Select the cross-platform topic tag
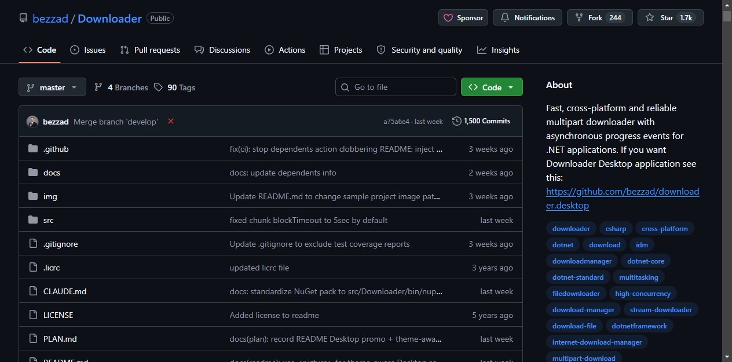The image size is (732, 362). click(x=664, y=229)
